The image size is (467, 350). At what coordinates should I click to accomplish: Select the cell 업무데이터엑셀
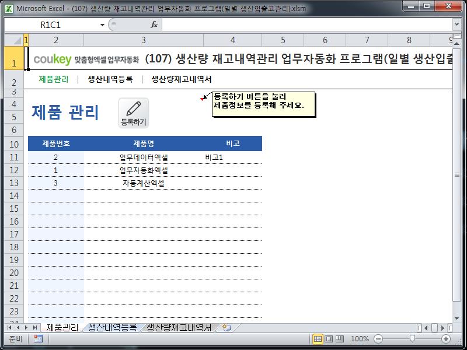[144, 157]
